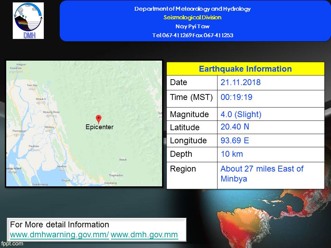
Task: Open the www.dmhwarning.gov.mm link
Action: tap(59, 235)
